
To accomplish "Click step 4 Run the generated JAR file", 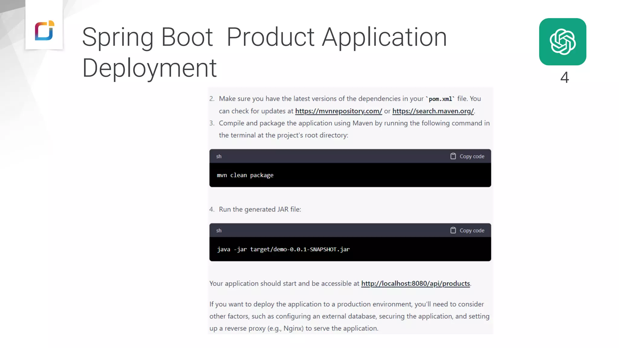I will tap(260, 209).
